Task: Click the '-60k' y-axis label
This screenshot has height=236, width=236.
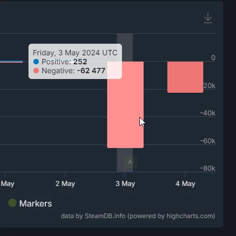Action: (x=208, y=141)
